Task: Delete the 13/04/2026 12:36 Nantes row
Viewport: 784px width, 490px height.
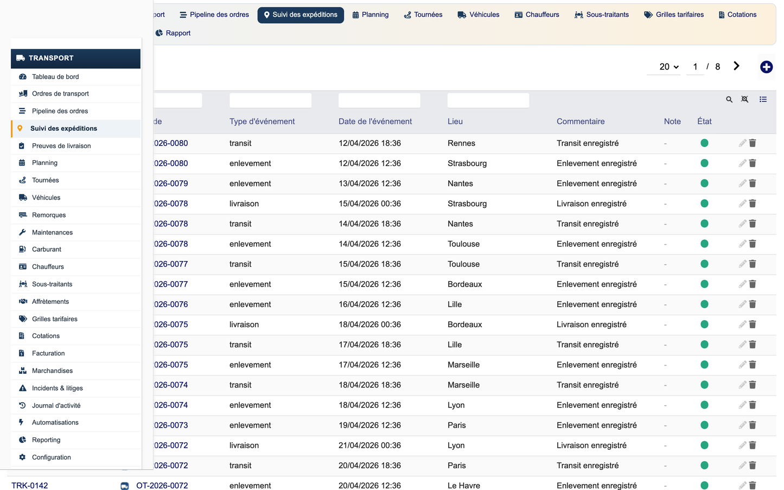Action: (x=753, y=183)
